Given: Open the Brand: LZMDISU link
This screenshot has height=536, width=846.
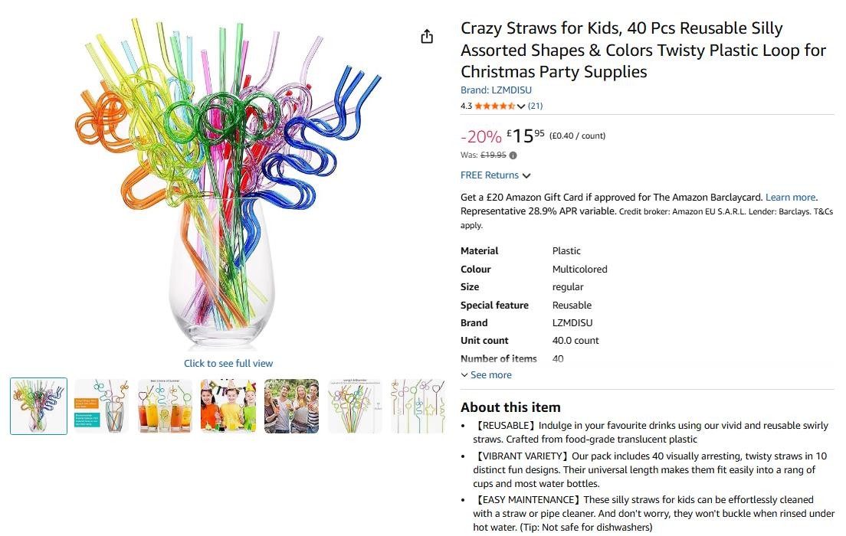Looking at the screenshot, I should point(496,90).
